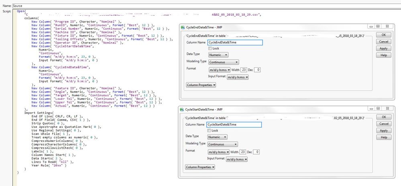
Task: Click the "Upper Tol" column line in script
Action: pyautogui.click(x=97, y=102)
